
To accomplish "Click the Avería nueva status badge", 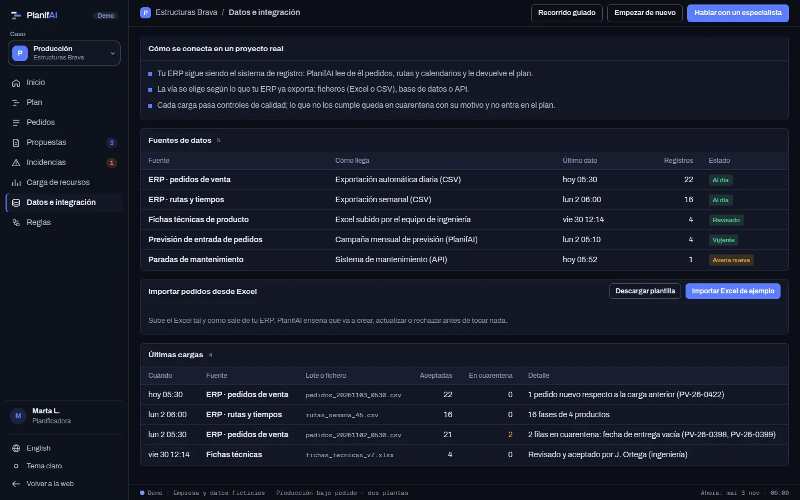I will coord(731,260).
